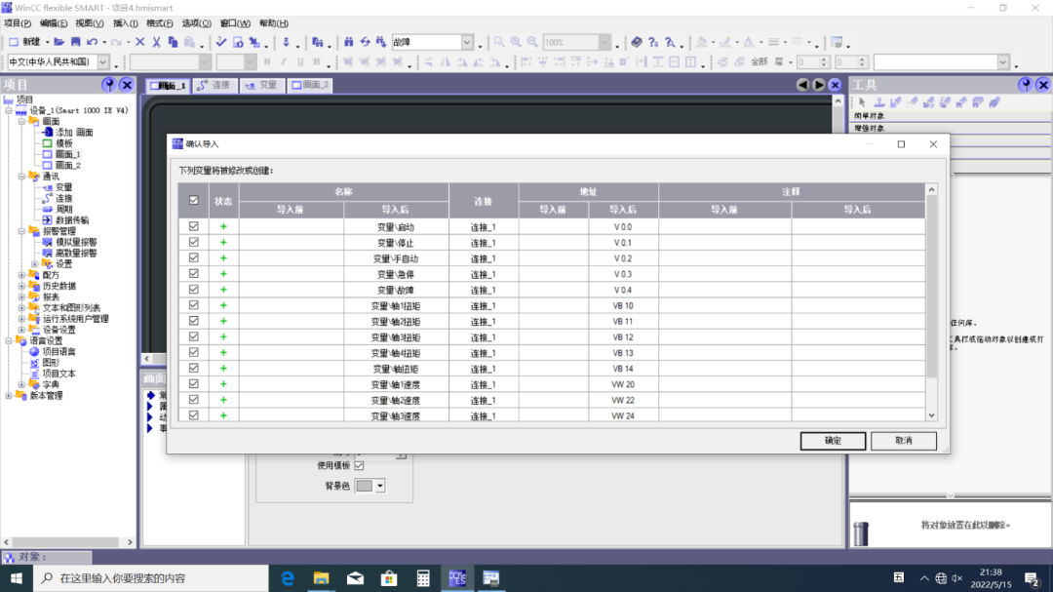Image resolution: width=1053 pixels, height=592 pixels.
Task: Open Calculator from taskbar
Action: coord(423,578)
